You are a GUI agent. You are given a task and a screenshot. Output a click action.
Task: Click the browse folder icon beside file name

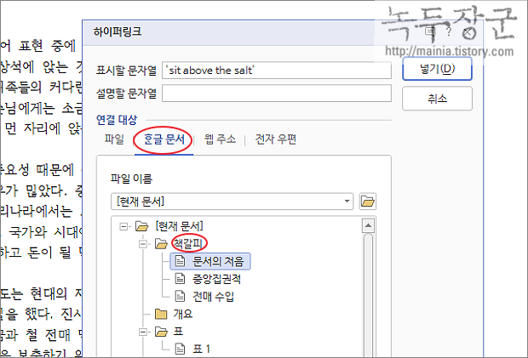click(367, 202)
